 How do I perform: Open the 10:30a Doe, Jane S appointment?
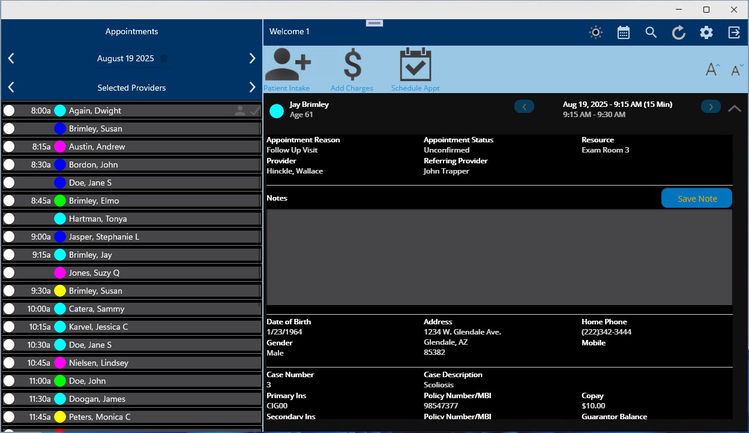(131, 345)
